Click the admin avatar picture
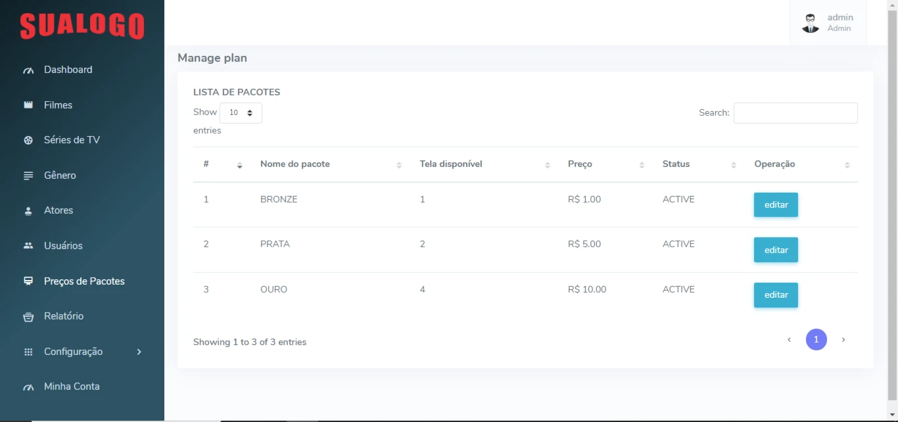Viewport: 898px width, 422px height. 811,23
